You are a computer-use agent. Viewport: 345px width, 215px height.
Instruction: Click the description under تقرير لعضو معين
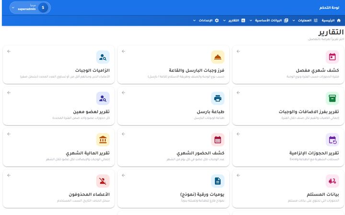pos(81,118)
